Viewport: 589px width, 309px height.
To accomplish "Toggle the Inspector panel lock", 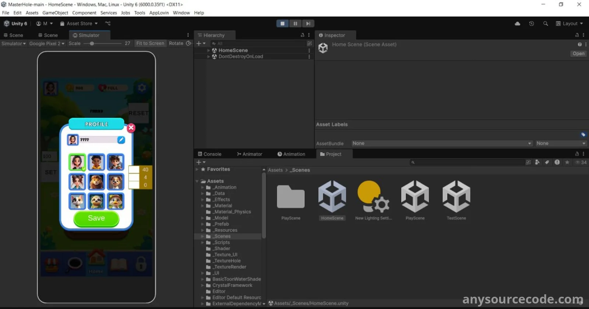I will click(577, 35).
